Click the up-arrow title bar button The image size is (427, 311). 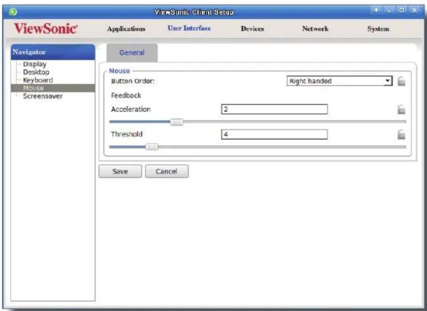pyautogui.click(x=376, y=11)
